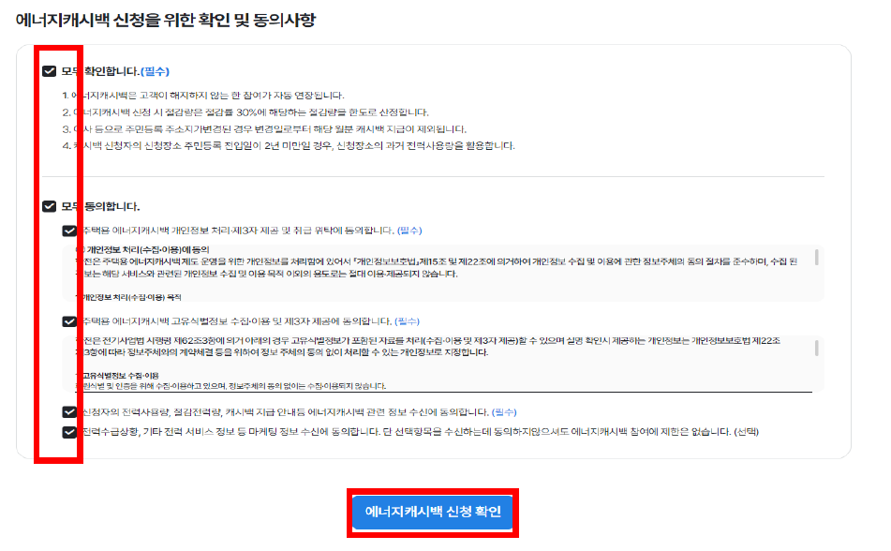Uncheck the optional 마케팅 정보 수신 checkbox
Image resolution: width=891 pixels, height=551 pixels.
(x=69, y=432)
